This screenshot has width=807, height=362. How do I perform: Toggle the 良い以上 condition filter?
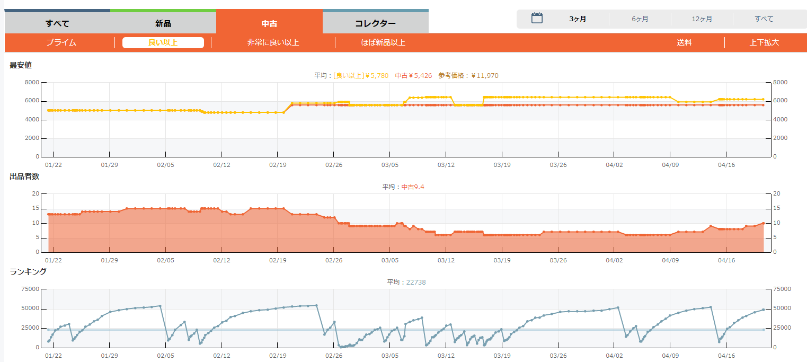pos(163,42)
